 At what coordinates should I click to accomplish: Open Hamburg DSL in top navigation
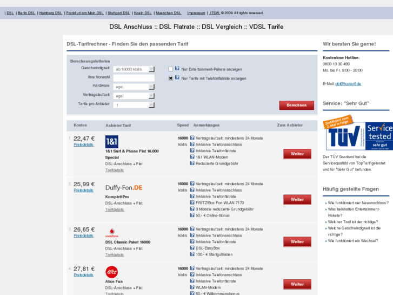pyautogui.click(x=51, y=13)
